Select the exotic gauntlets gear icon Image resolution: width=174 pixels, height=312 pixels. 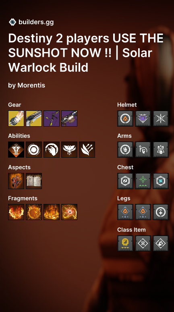16,119
